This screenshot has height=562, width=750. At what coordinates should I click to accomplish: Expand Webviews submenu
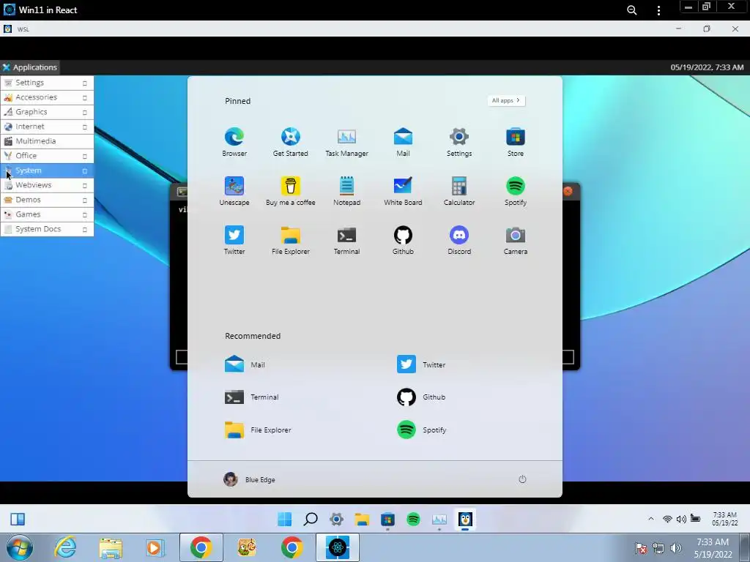(x=47, y=185)
